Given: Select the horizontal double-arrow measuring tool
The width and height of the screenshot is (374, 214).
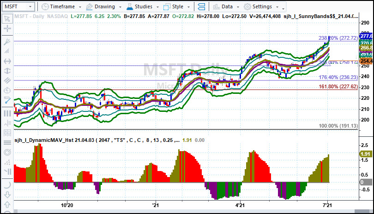Looking at the screenshot, I should coord(7,61).
